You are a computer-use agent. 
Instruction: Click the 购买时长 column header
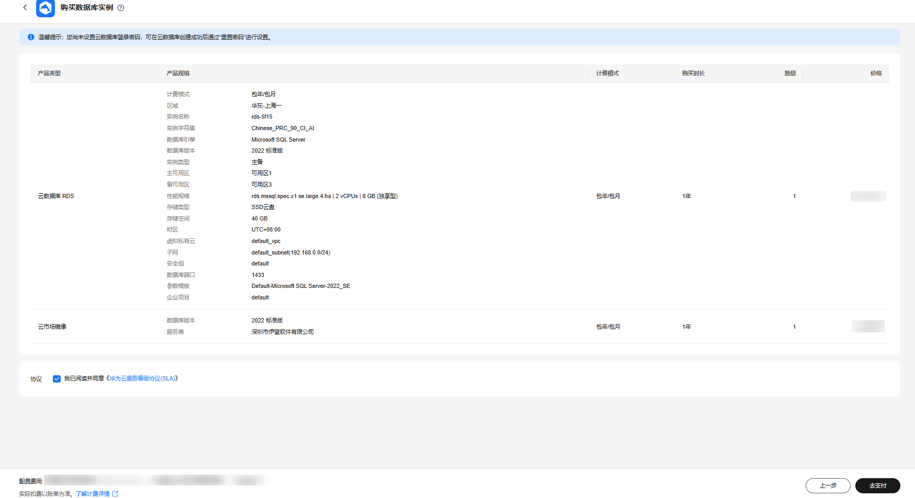(693, 73)
